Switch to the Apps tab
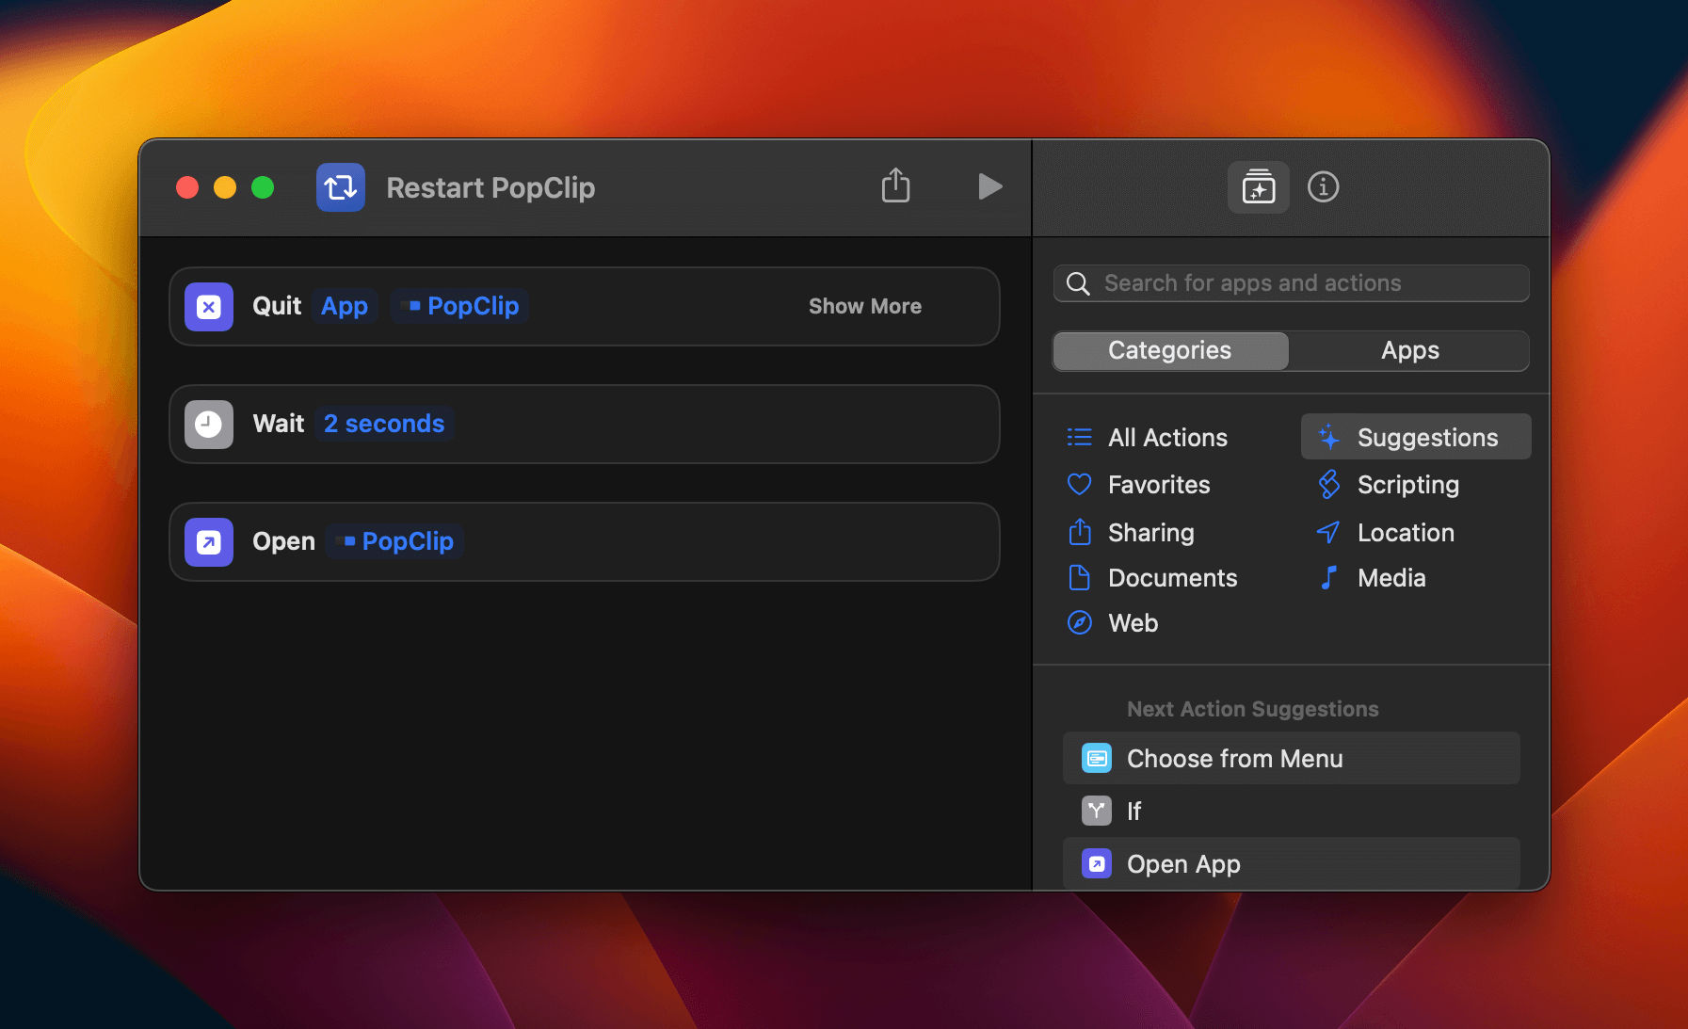The image size is (1688, 1029). [1409, 351]
